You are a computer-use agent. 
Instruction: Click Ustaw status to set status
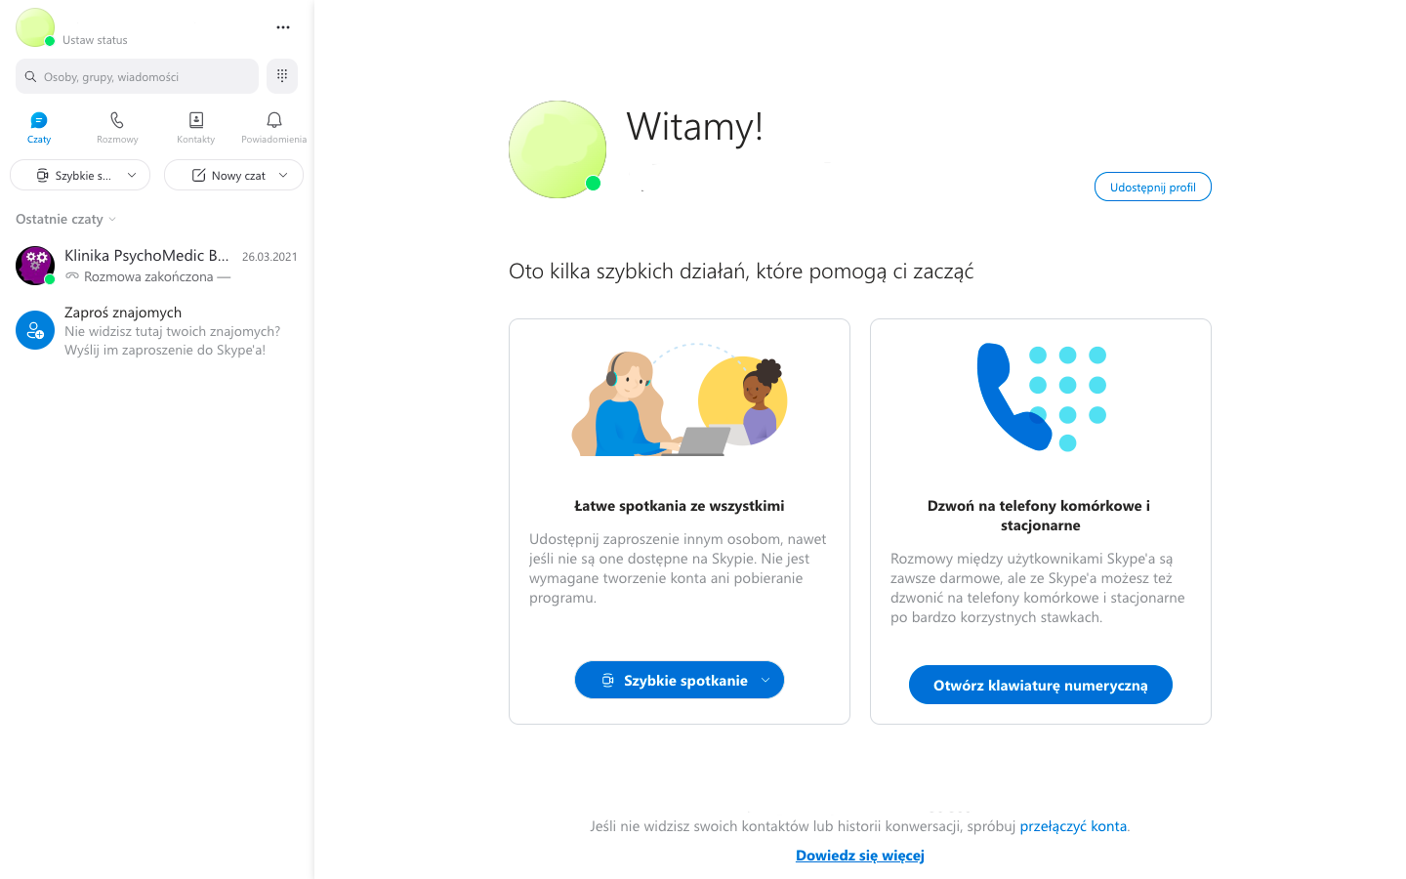tap(95, 40)
